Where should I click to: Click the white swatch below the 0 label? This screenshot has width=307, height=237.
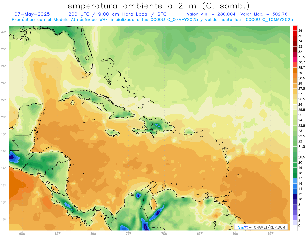(295, 228)
